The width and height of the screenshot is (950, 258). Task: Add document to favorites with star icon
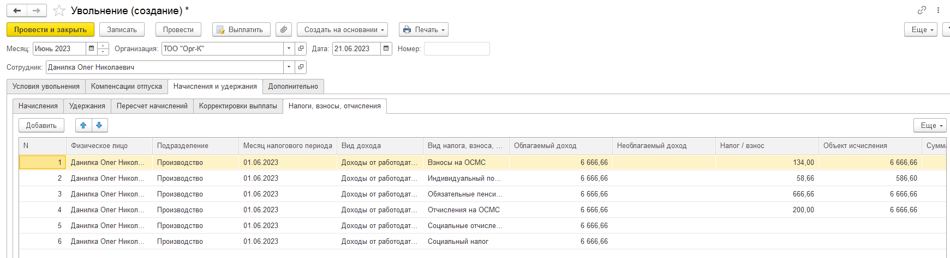59,11
